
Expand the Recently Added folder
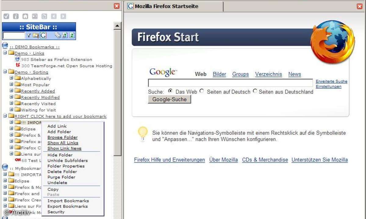11,91
